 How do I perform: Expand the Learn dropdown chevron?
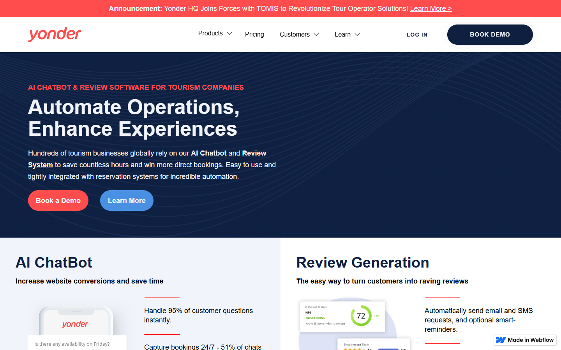coord(357,35)
